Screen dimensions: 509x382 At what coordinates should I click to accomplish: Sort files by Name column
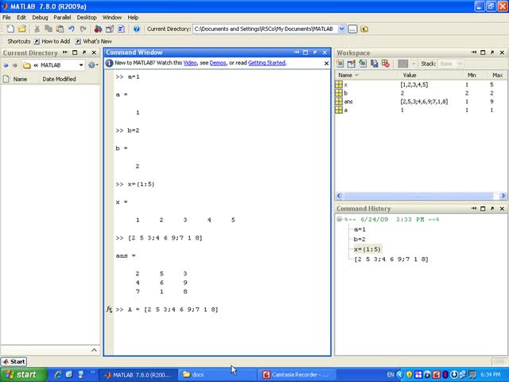(x=20, y=79)
